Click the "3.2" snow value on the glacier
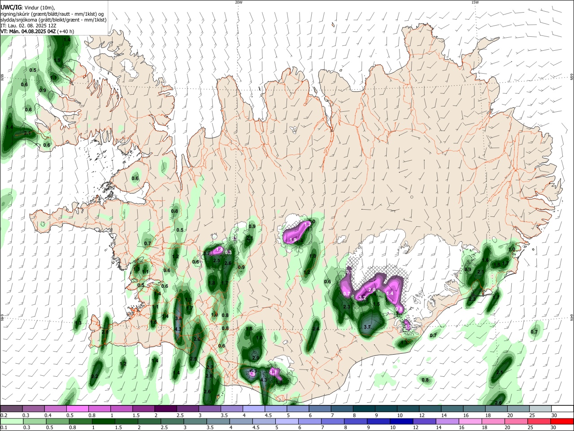 (x=362, y=298)
